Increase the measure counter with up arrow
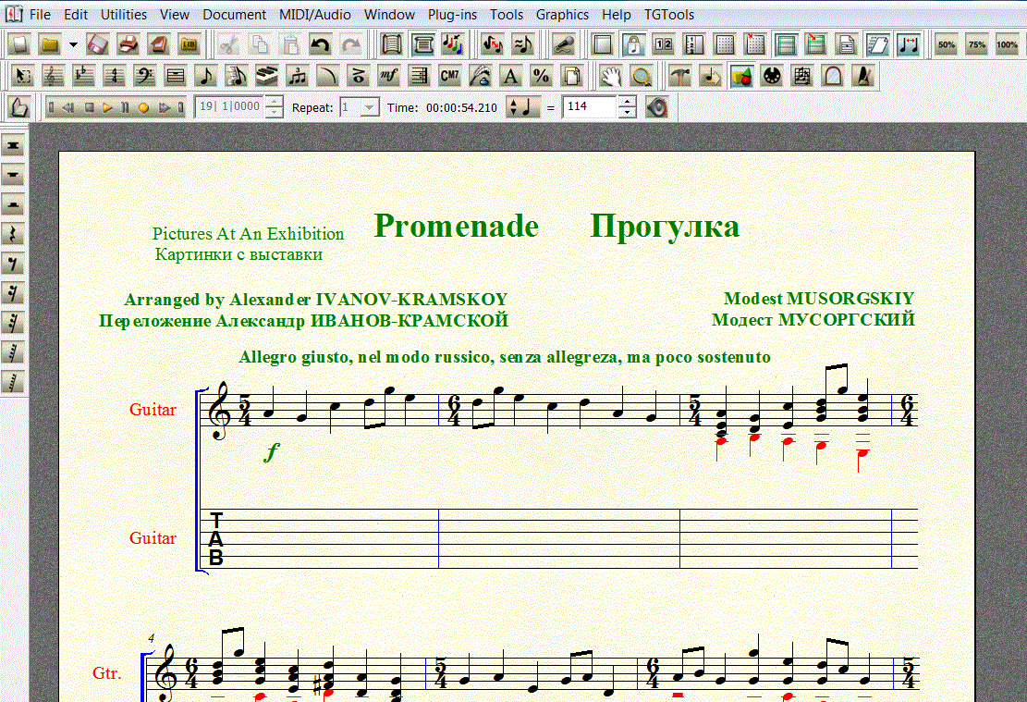Image resolution: width=1027 pixels, height=702 pixels. click(x=275, y=102)
